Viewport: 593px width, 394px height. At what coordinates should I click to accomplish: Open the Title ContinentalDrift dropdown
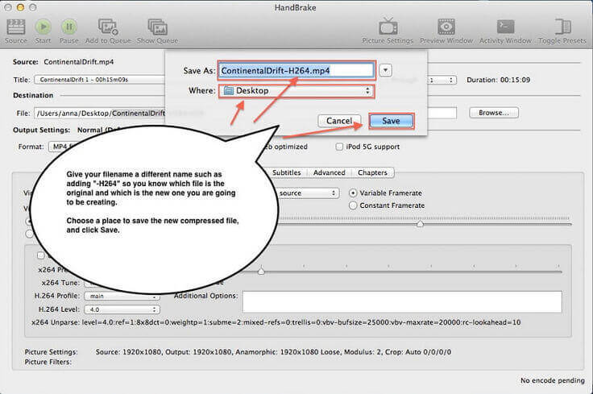pos(100,80)
